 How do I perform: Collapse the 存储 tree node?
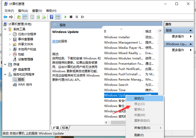(6, 64)
